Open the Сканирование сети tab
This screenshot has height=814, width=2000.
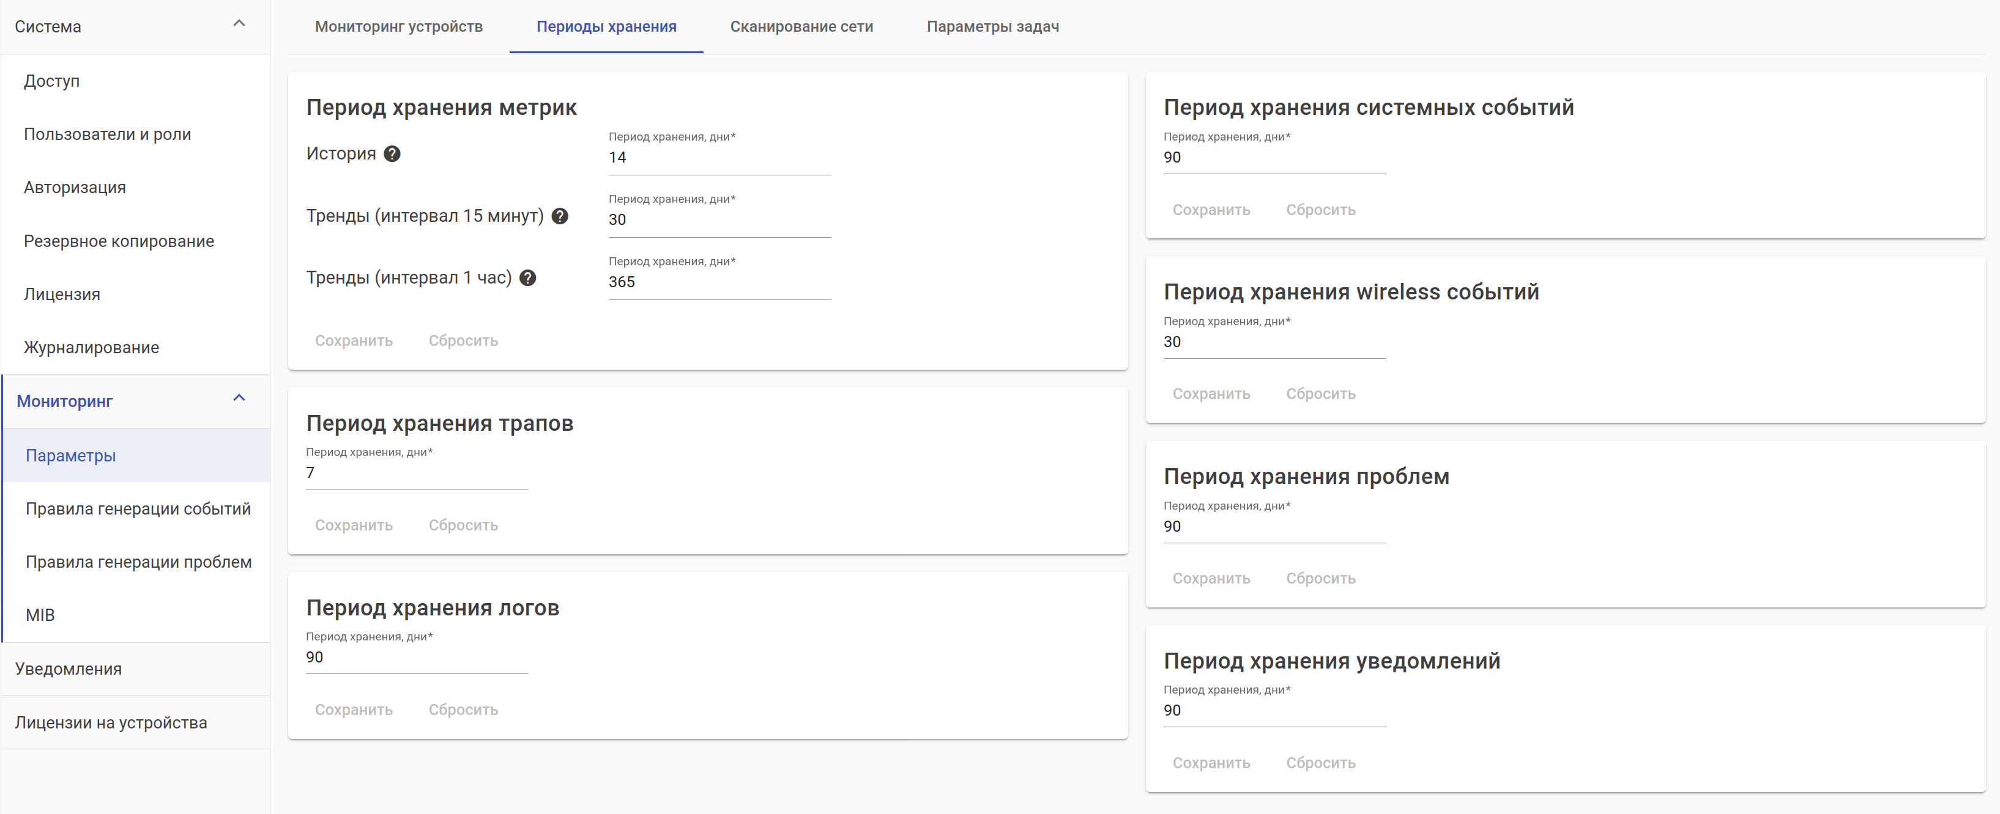[x=800, y=26]
